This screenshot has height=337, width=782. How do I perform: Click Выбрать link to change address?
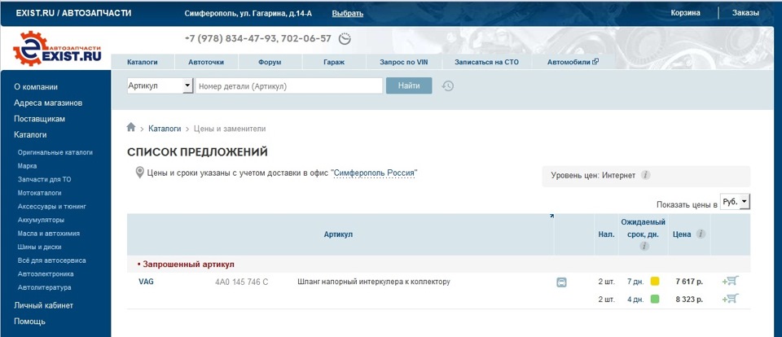(x=348, y=14)
